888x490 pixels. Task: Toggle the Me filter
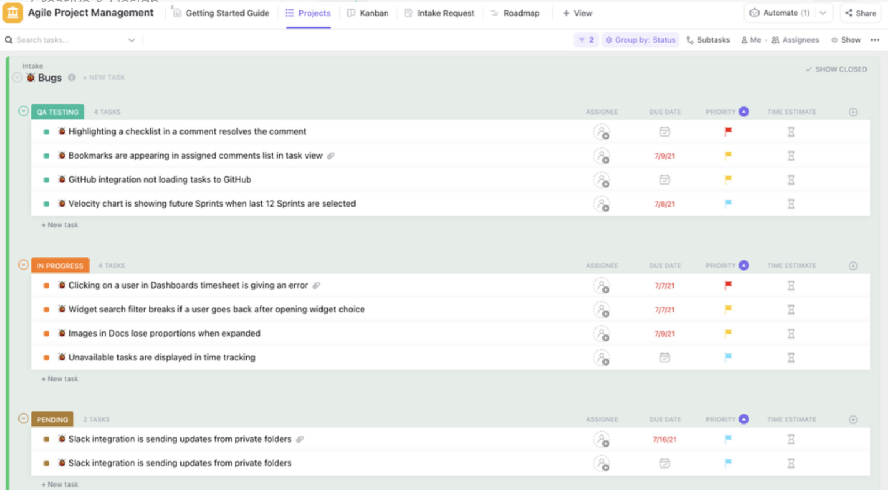point(752,40)
